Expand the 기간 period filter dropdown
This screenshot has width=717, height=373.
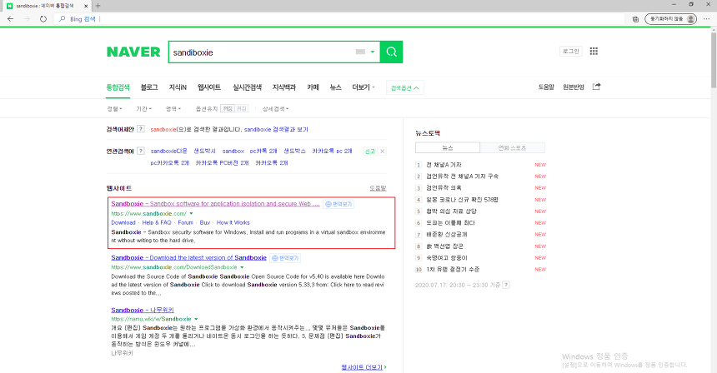(x=146, y=108)
